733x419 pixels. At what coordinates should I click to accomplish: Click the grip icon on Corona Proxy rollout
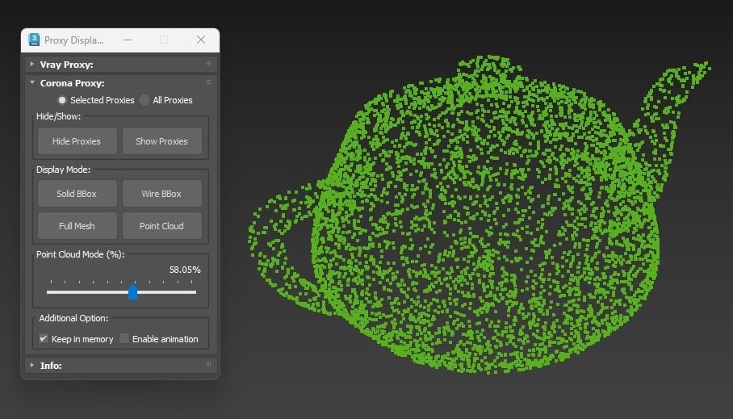pos(208,82)
